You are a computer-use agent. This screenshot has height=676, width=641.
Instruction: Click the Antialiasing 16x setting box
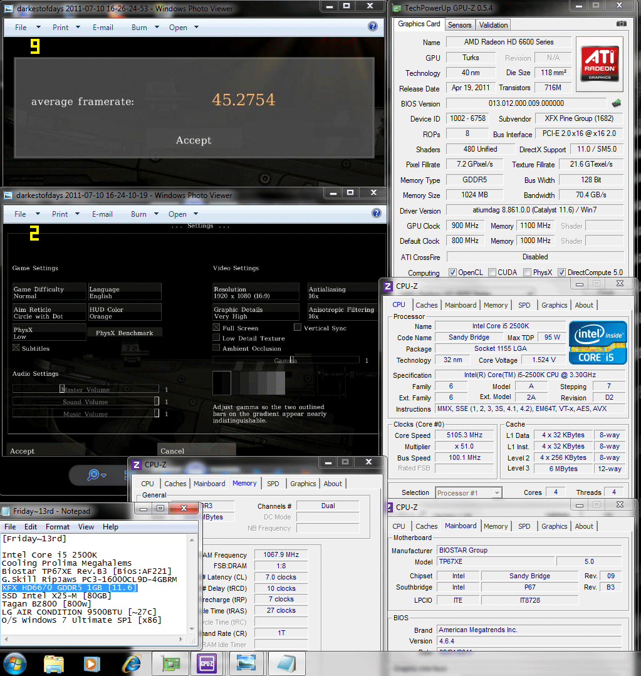(x=343, y=293)
